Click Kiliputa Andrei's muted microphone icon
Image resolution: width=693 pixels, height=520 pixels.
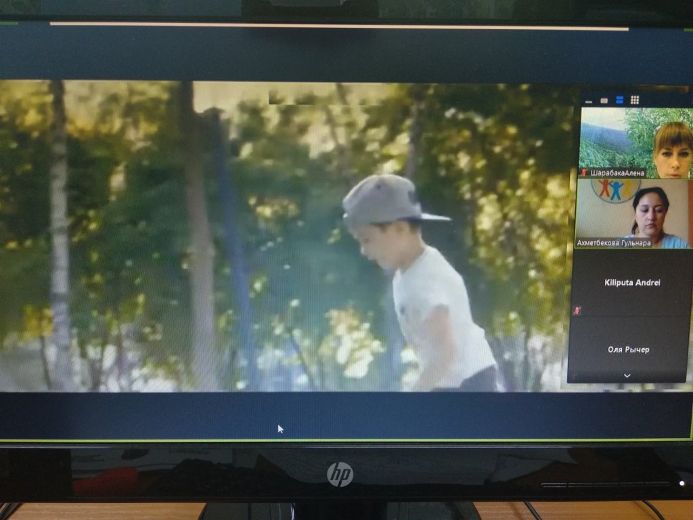pyautogui.click(x=577, y=310)
